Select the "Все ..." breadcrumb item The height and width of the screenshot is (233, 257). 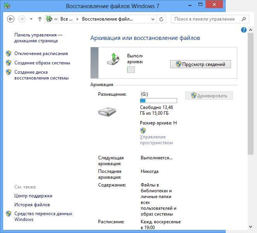click(x=66, y=19)
